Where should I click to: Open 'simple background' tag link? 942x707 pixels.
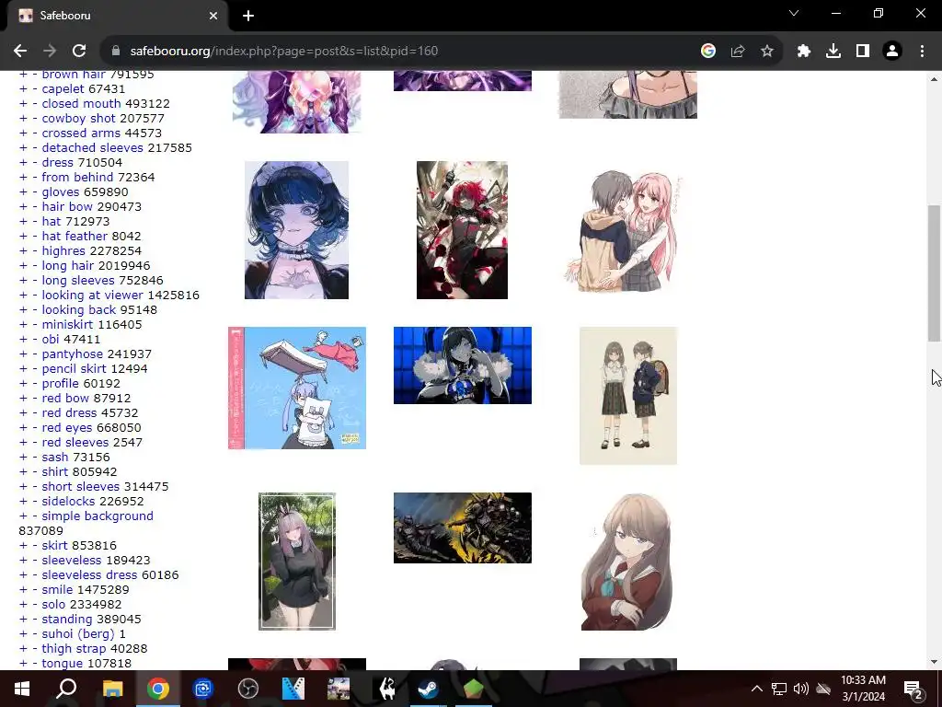click(x=98, y=516)
